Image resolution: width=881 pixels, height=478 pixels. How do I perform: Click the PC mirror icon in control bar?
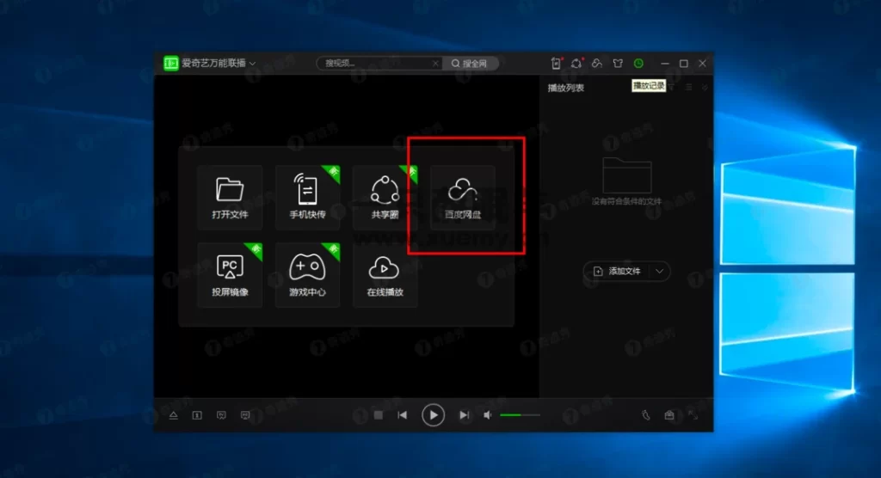[x=245, y=415]
